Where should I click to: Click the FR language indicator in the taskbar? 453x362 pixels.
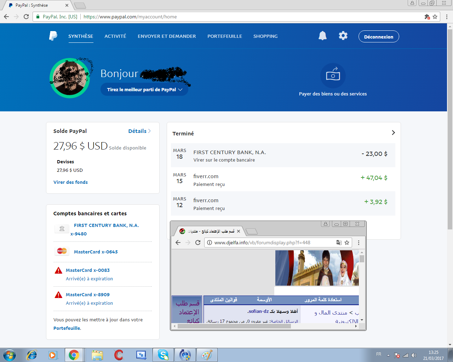[x=379, y=354]
